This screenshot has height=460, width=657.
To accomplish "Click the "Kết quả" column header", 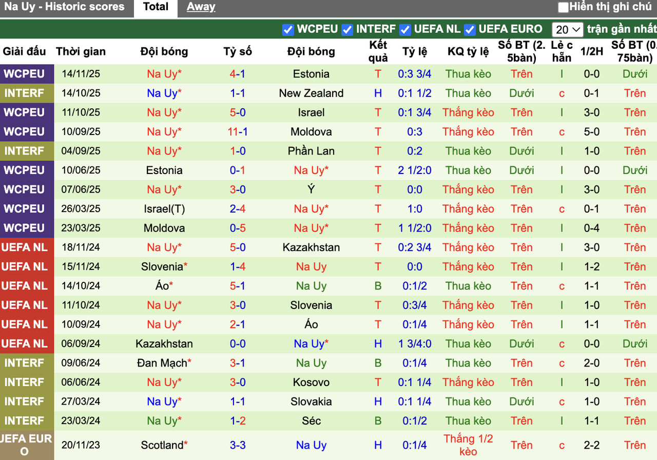I will coord(378,51).
